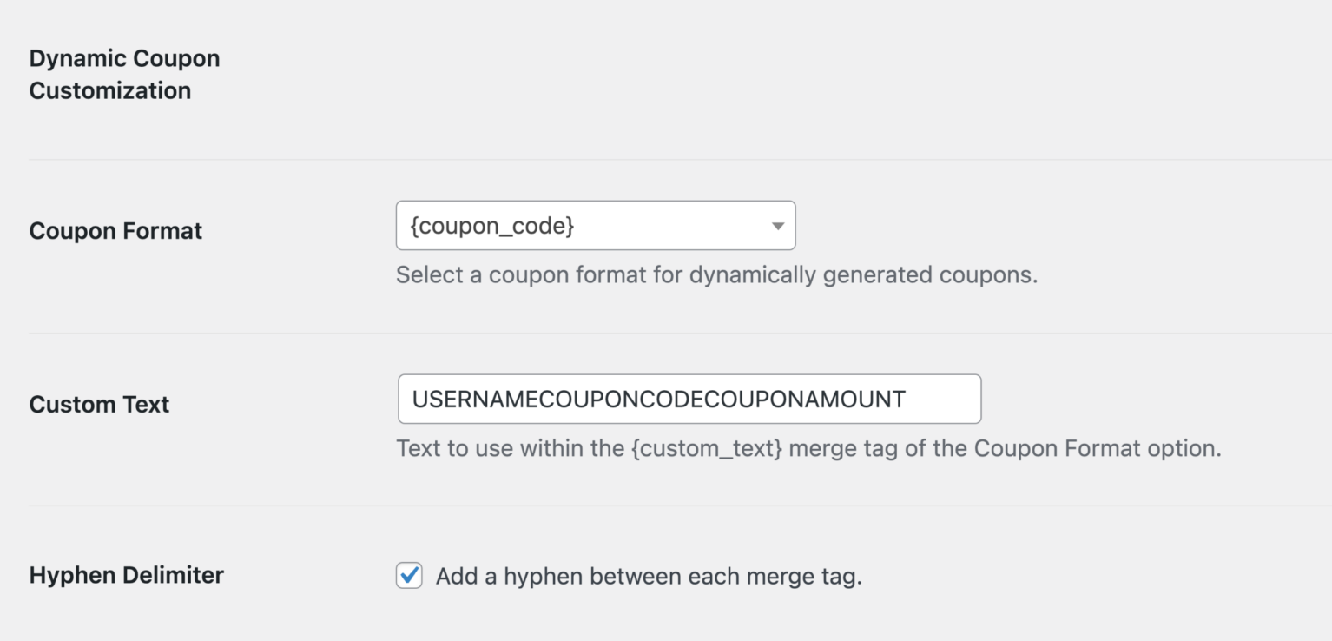The height and width of the screenshot is (641, 1332).
Task: Click the Dynamic Coupon Customization heading
Action: [124, 74]
